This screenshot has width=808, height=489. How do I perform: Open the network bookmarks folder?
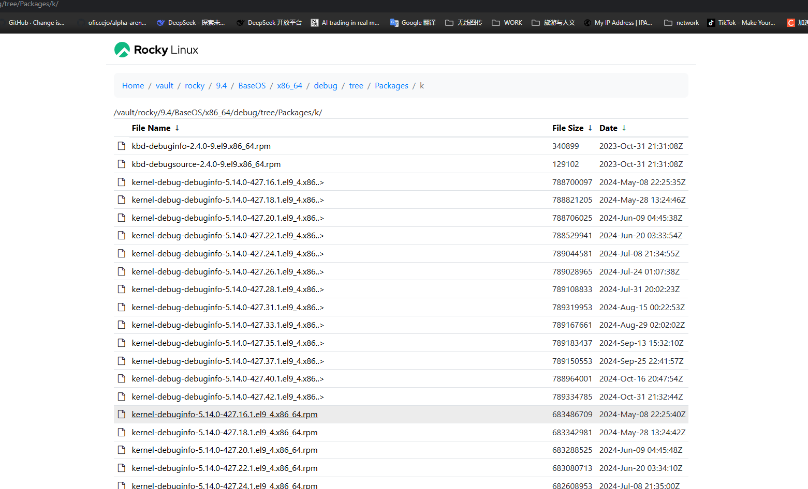tap(681, 23)
